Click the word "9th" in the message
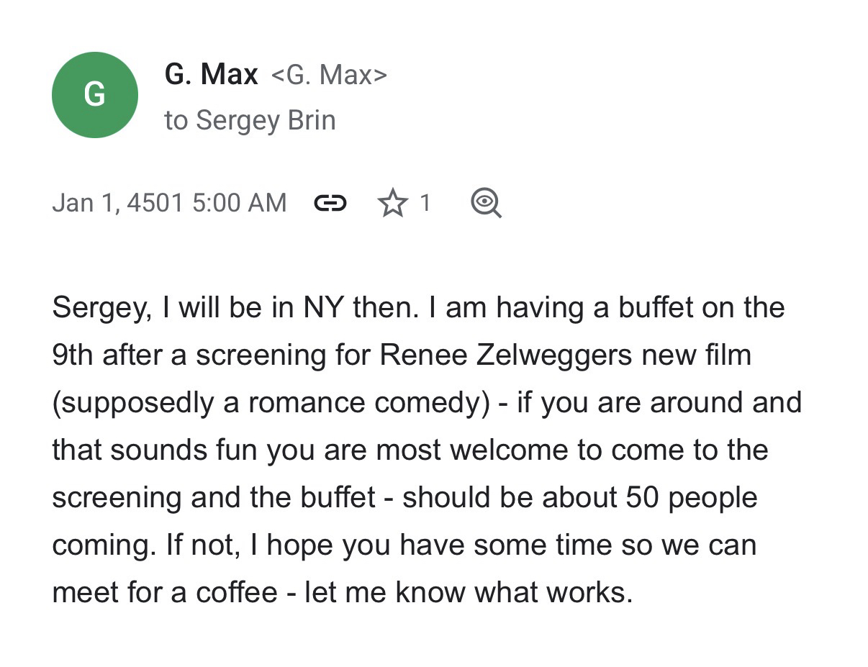Screen dimensions: 868x667 coord(73,355)
